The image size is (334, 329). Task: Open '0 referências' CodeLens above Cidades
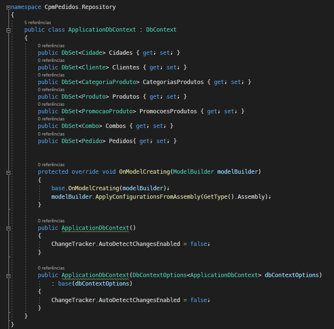coord(51,46)
